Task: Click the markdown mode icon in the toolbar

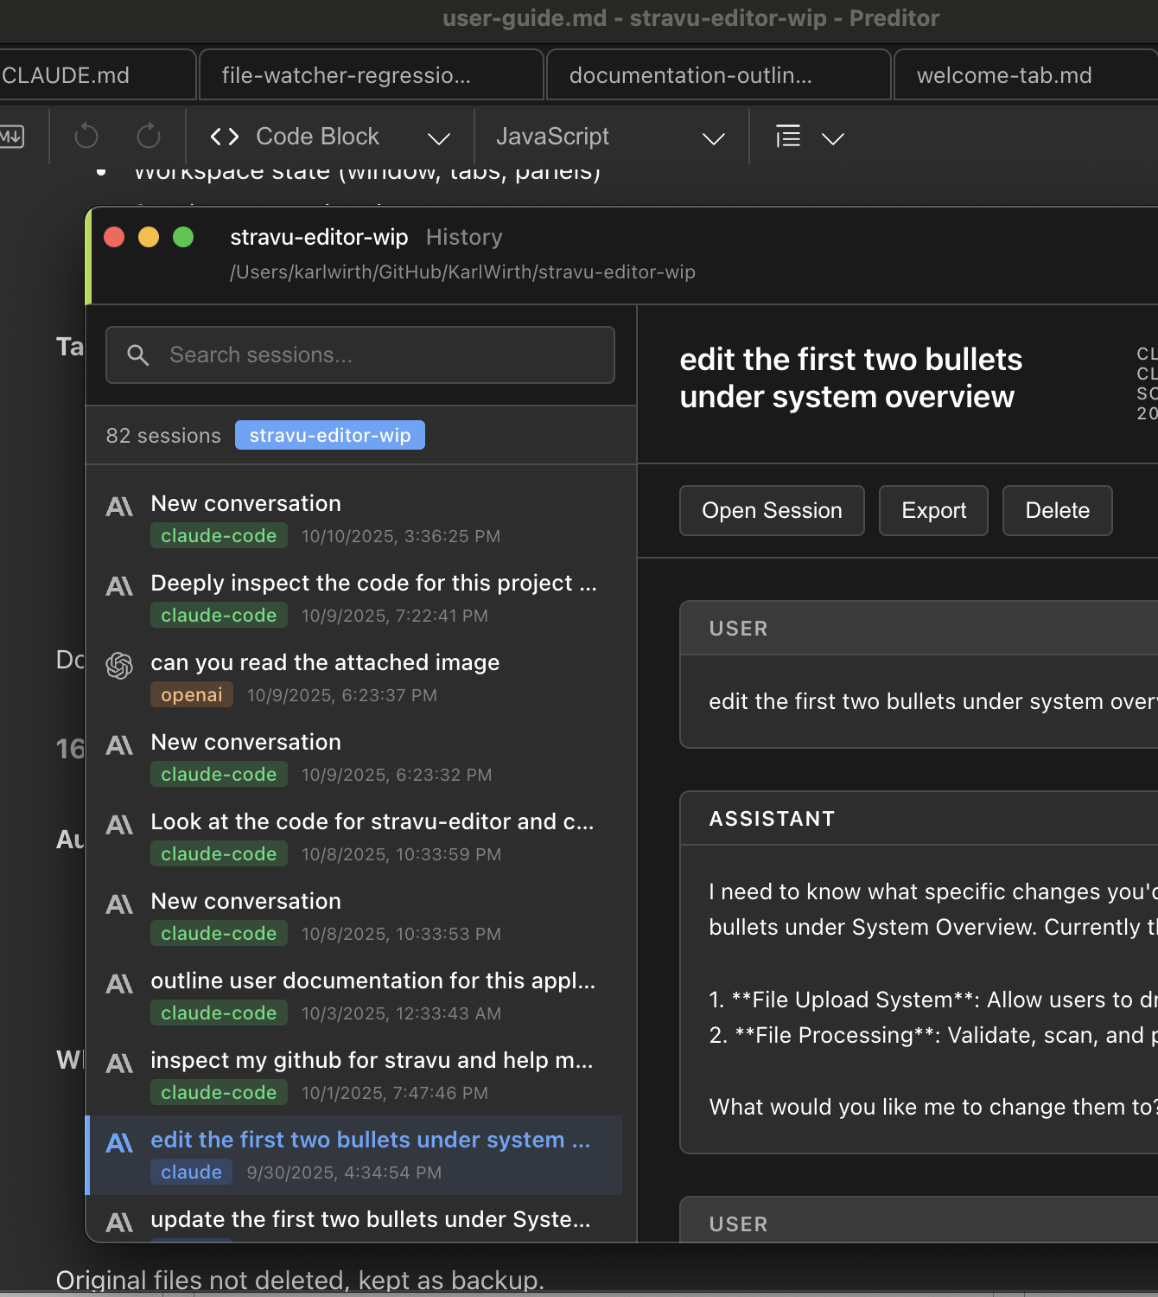Action: click(x=12, y=137)
